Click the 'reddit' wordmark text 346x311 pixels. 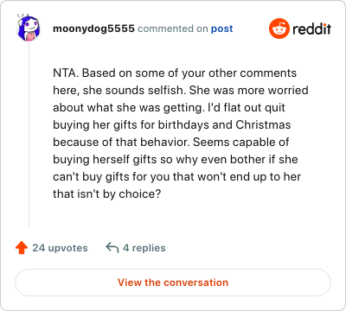click(311, 29)
